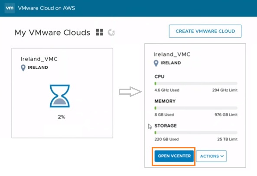Click the CPU label
257x176 pixels.
coord(159,77)
